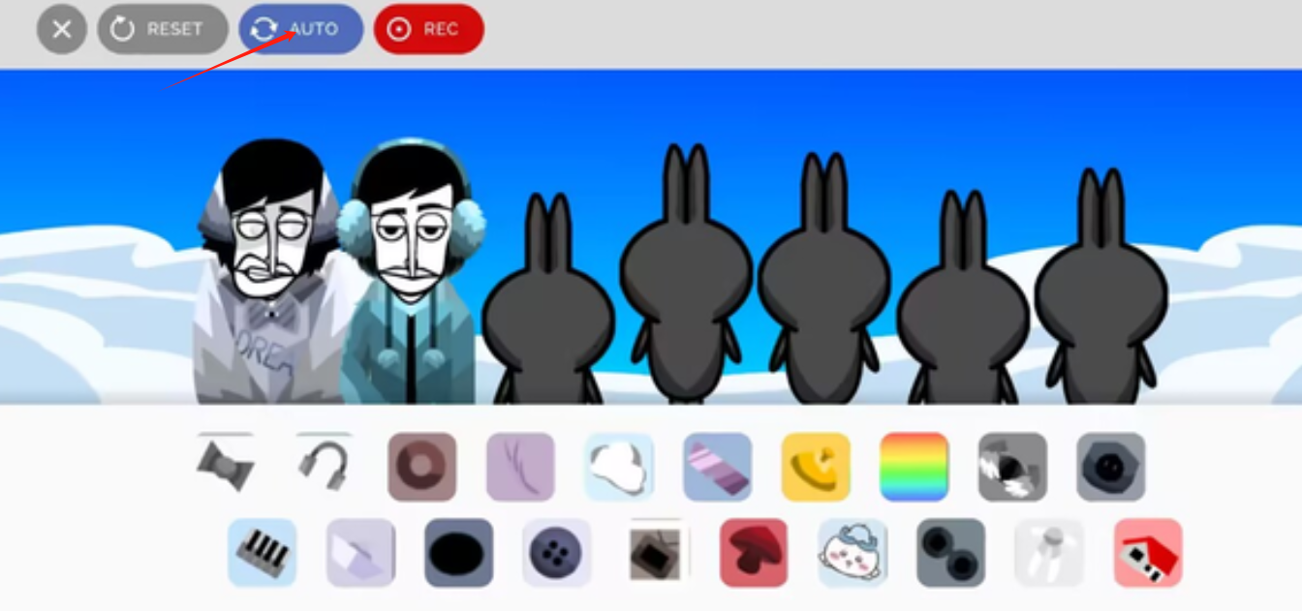The image size is (1302, 611).
Task: Click the X close button
Action: pos(62,29)
